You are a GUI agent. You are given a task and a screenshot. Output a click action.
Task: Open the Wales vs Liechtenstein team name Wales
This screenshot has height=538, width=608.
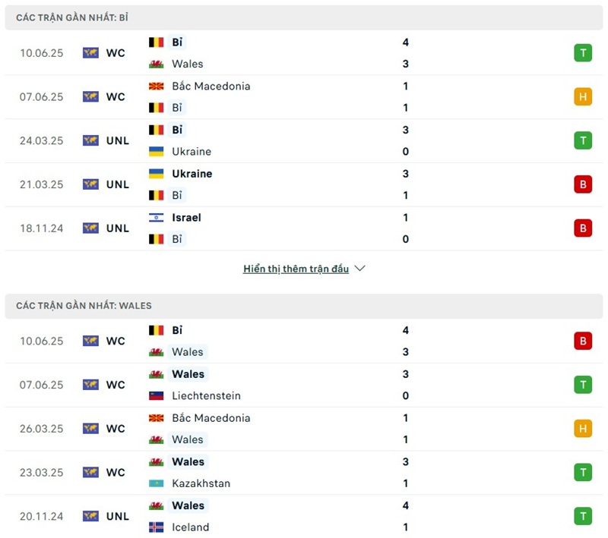pos(188,374)
